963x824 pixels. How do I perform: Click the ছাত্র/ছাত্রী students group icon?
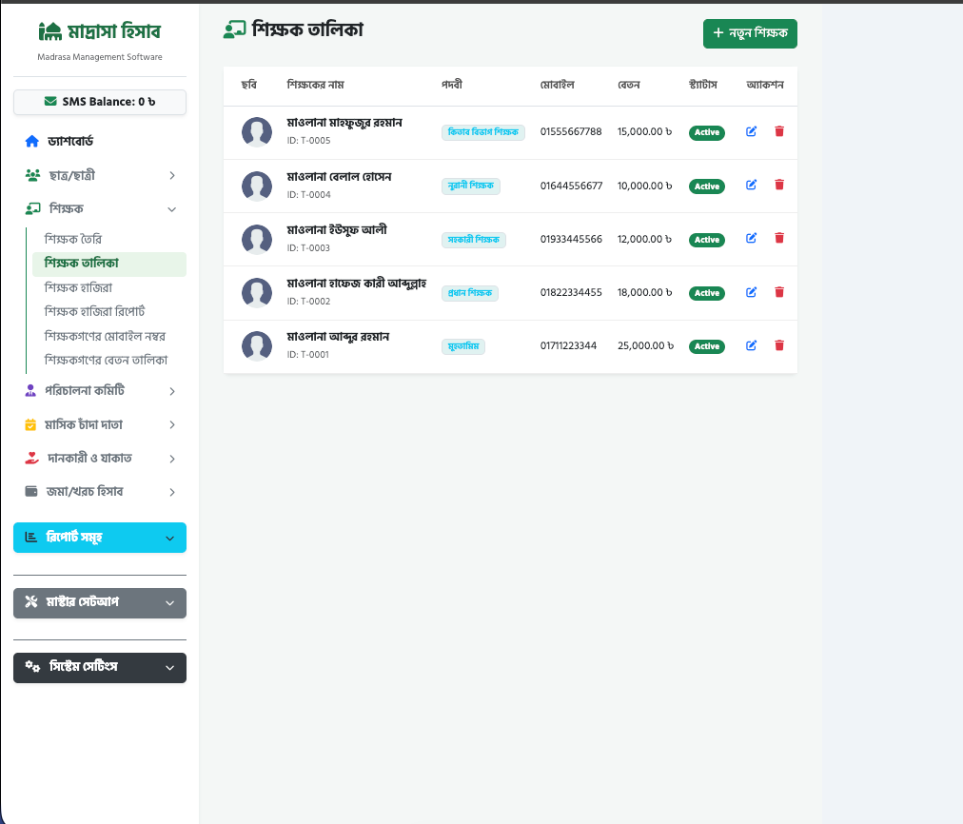pos(32,175)
